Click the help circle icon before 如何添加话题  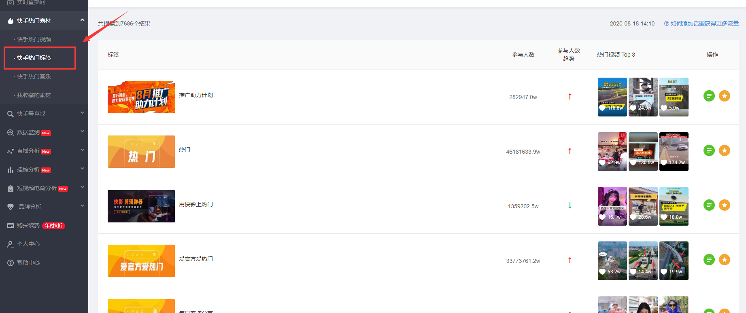coord(666,23)
